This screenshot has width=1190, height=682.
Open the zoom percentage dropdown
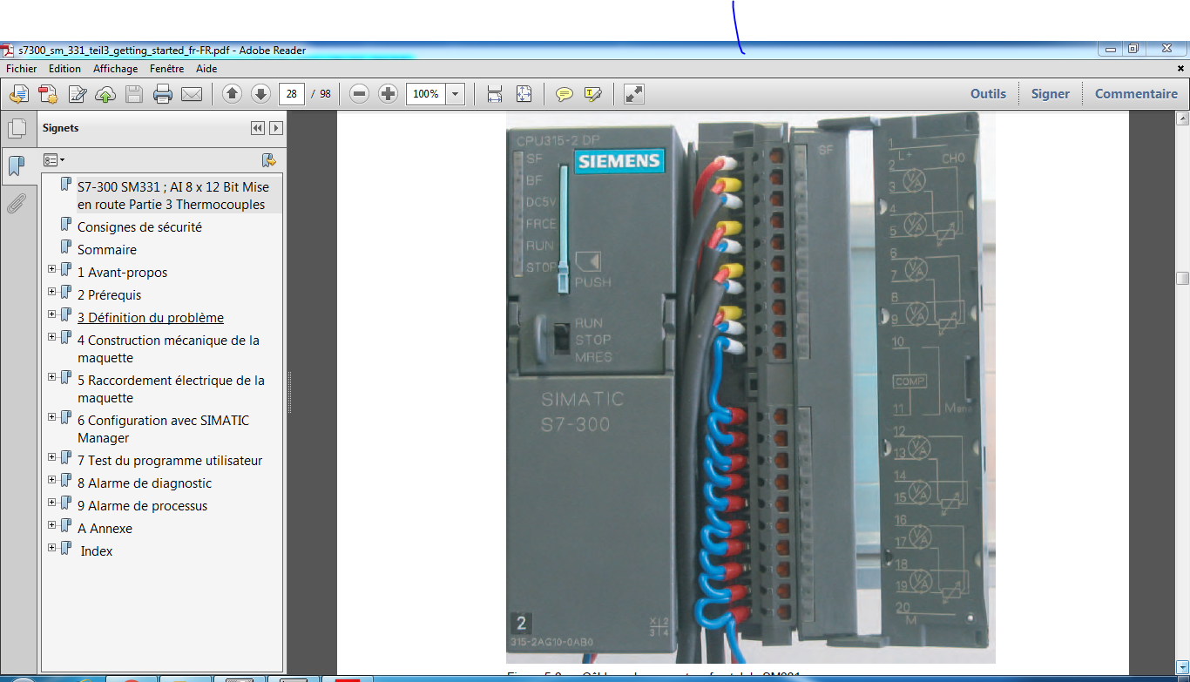[456, 94]
